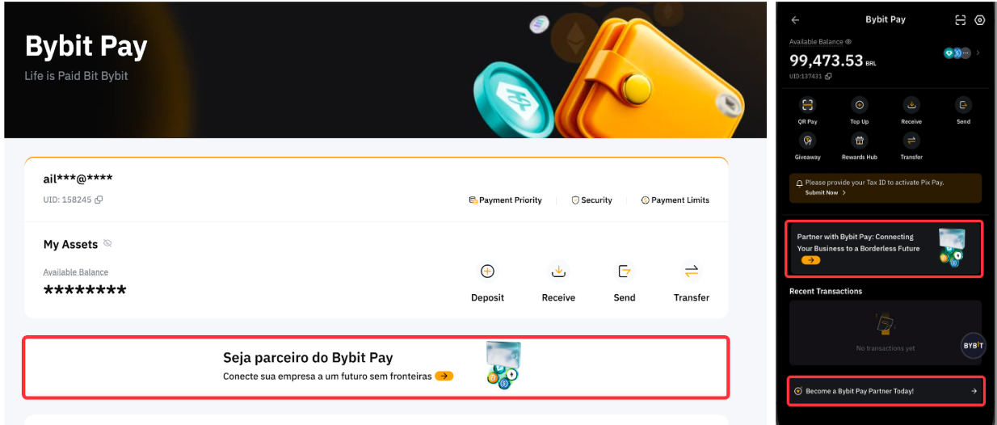Open Payment Limits
The image size is (997, 425).
[675, 200]
